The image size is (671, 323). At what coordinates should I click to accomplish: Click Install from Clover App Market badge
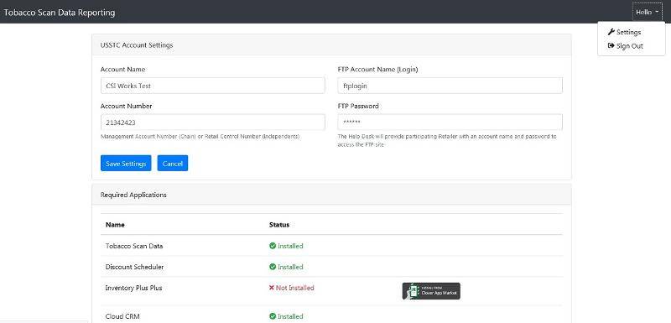[x=431, y=291]
